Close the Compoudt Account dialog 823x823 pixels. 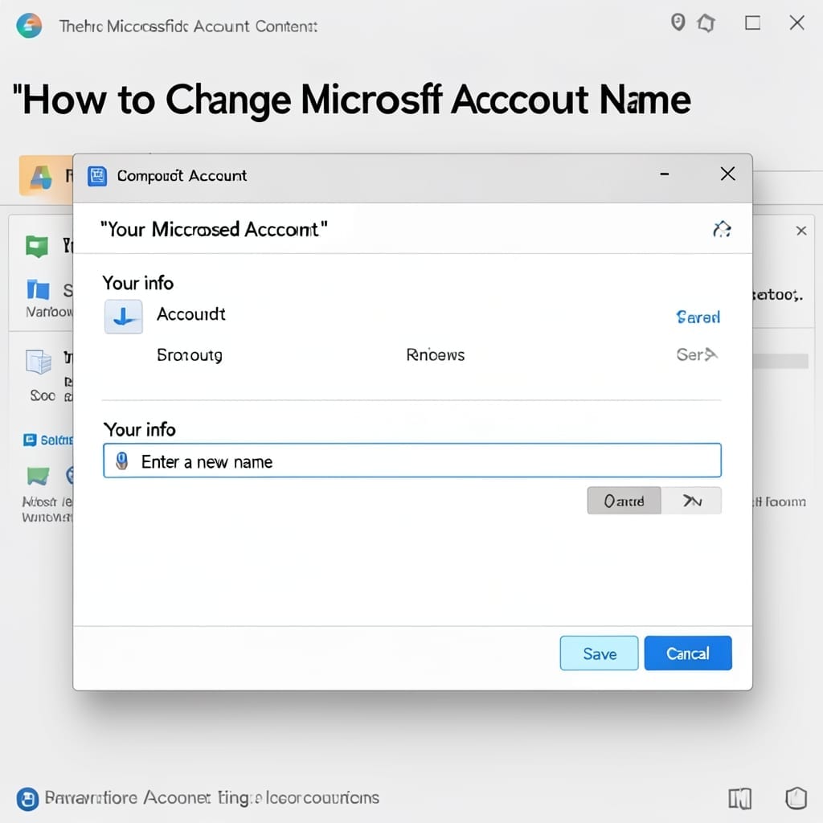pyautogui.click(x=727, y=174)
